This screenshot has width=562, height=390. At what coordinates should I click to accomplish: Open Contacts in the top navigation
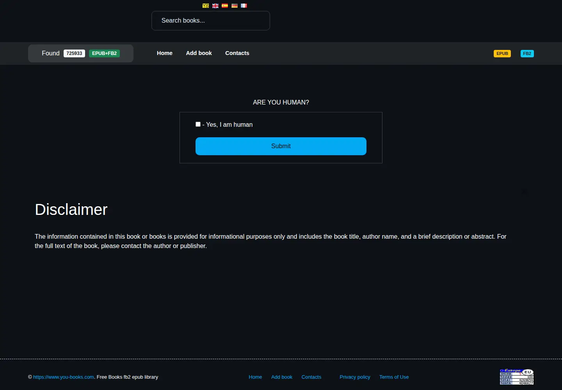pos(237,53)
